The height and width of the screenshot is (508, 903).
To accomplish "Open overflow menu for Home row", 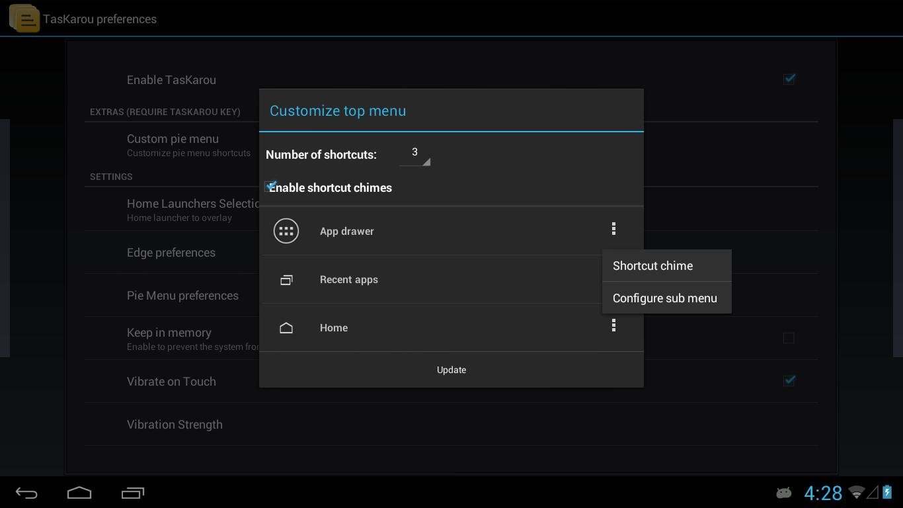I will coord(613,325).
